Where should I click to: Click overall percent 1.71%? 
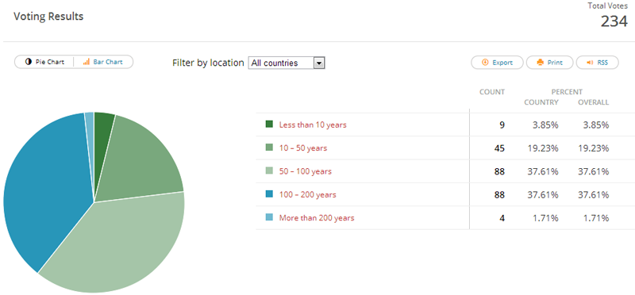596,218
